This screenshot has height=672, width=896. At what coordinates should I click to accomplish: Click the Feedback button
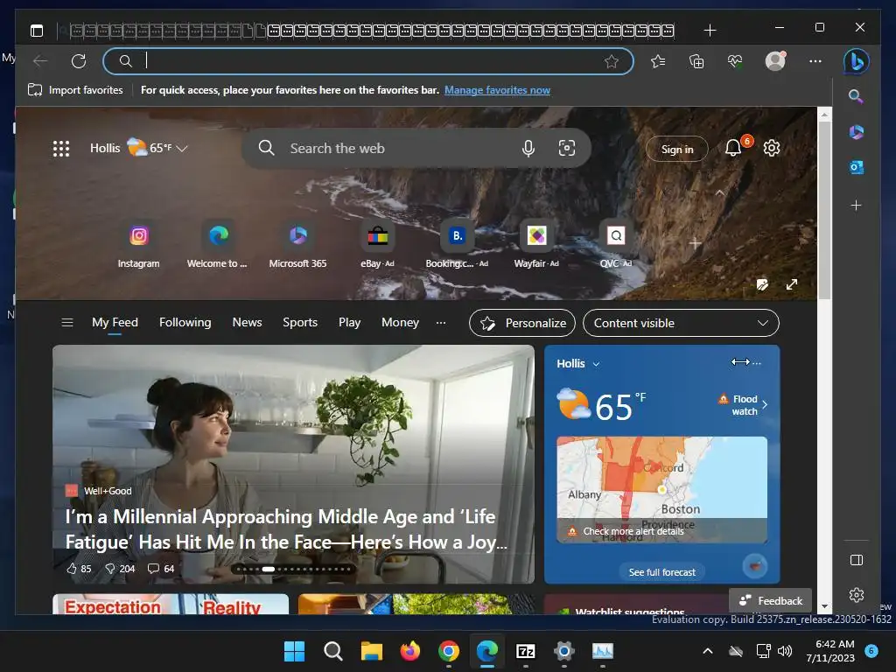770,600
